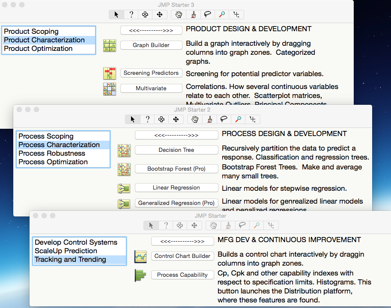Screen dimensions: 391x308
Task: Select Process Characterization list item
Action: [x=63, y=145]
